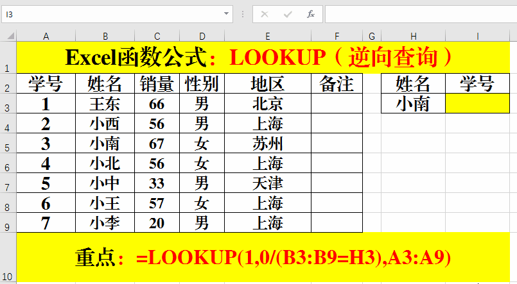
Task: Click the confirm checkmark icon in formula bar
Action: (288, 14)
